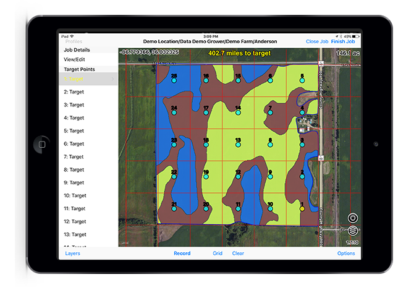Expand the highlighted 1: Target row chevron

tap(112, 79)
